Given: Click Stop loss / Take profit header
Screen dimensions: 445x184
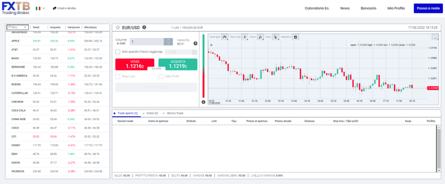Looking at the screenshot, I should (x=345, y=121).
